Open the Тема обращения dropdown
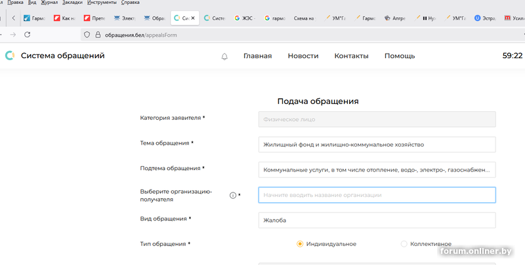 click(377, 144)
